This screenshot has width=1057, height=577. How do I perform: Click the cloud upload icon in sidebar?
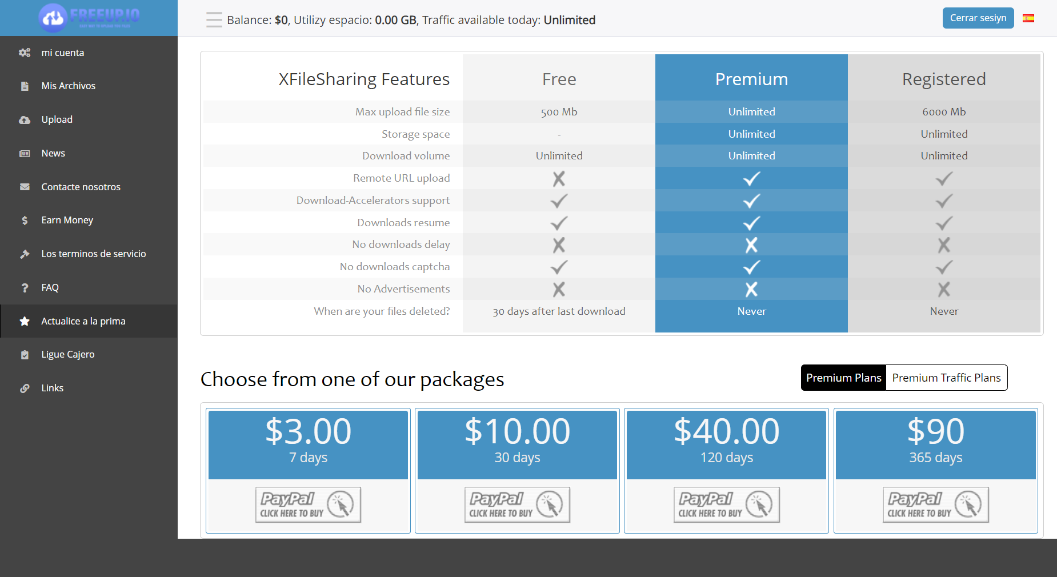tap(25, 120)
